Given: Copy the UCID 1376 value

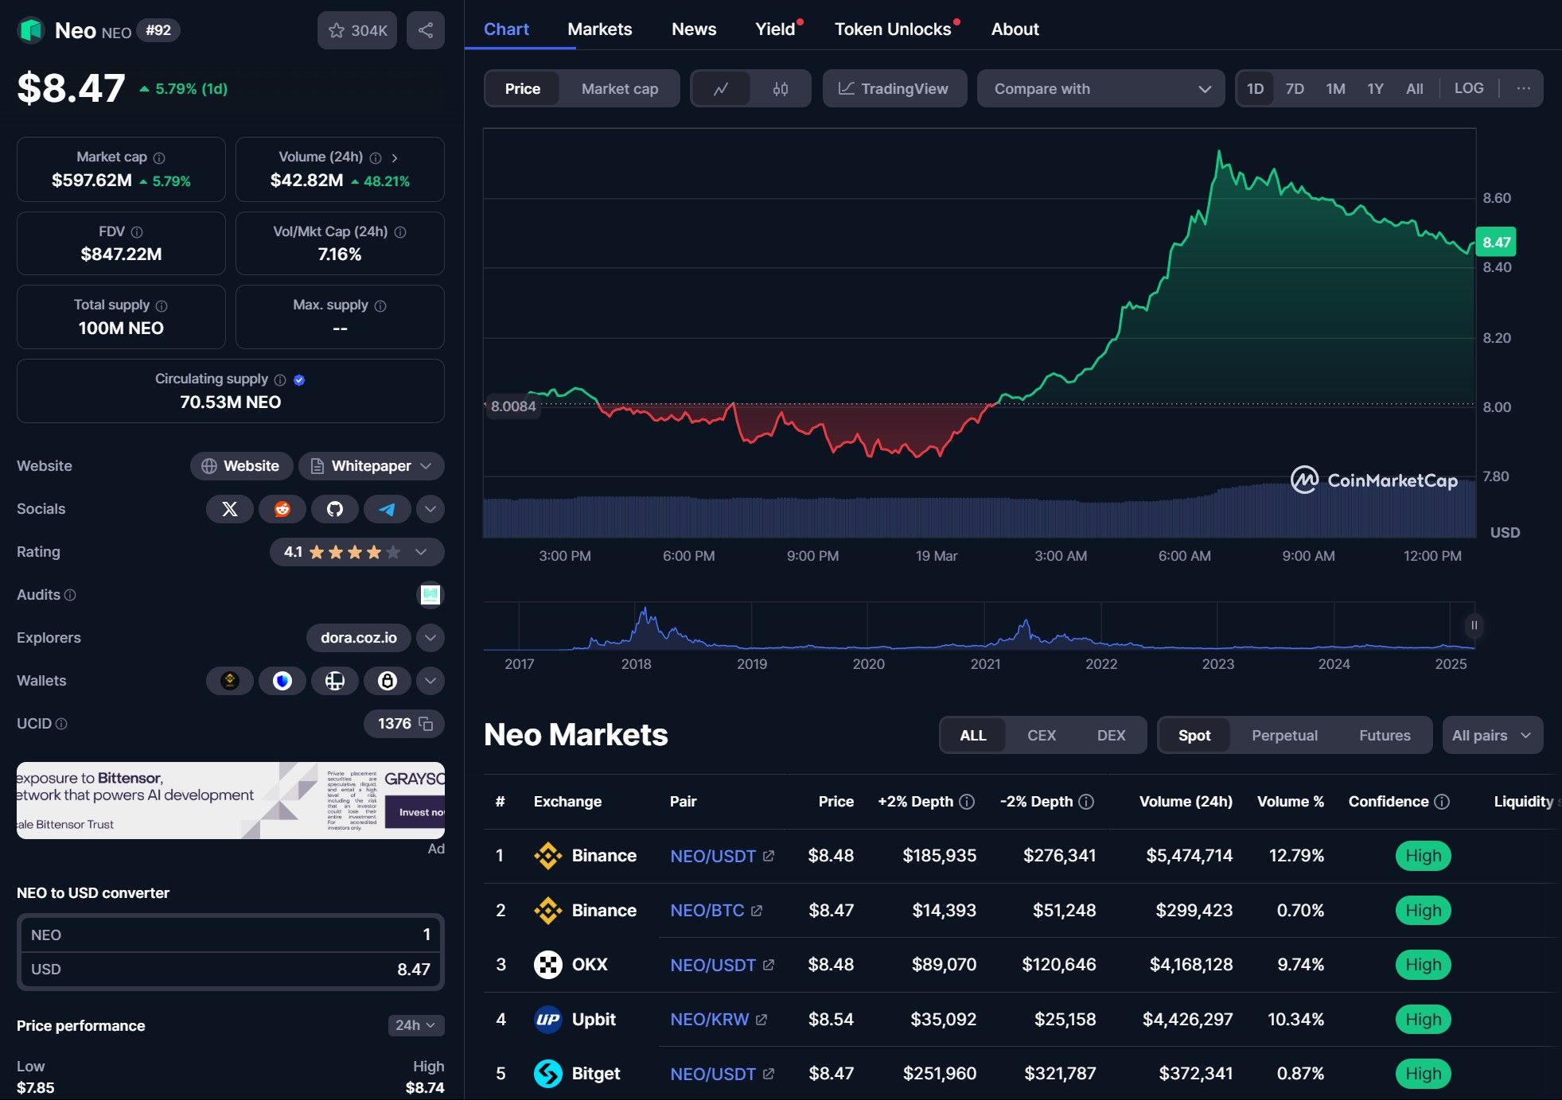Looking at the screenshot, I should click(x=426, y=724).
